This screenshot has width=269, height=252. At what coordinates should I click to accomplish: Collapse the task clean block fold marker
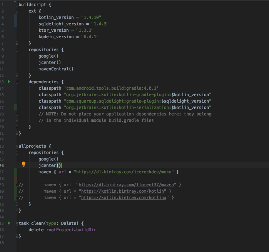[x=17, y=223]
